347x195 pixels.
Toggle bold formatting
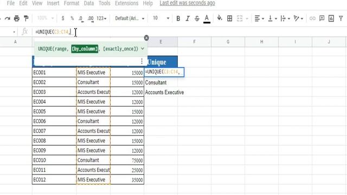pos(178,18)
